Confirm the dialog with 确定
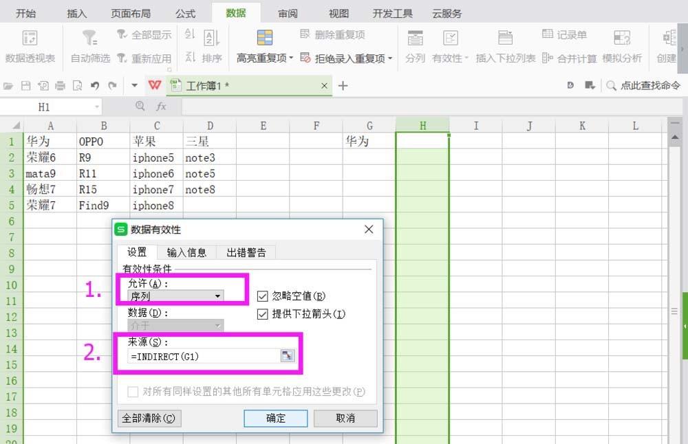The height and width of the screenshot is (444, 688). point(275,419)
